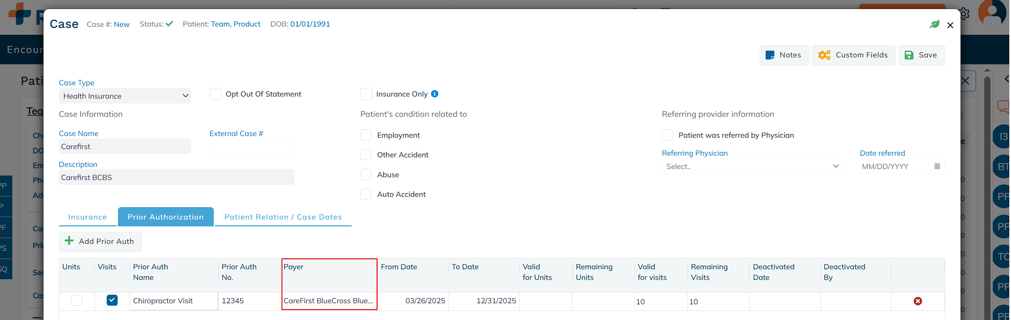Open the Referring Physician select list
Viewport: 1011px width, 320px height.
pyautogui.click(x=751, y=166)
